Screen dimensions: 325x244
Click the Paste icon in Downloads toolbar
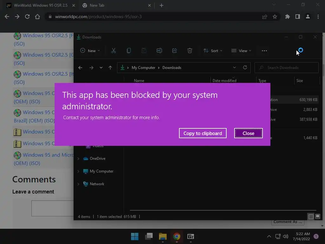pos(144,51)
